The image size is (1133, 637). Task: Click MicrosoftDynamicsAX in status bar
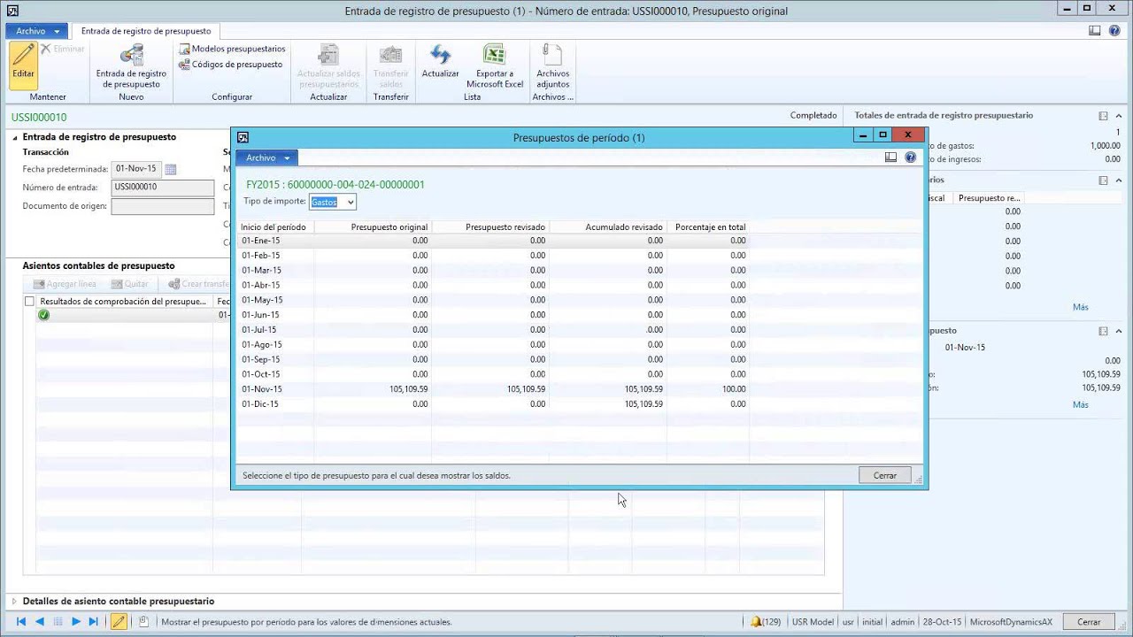point(1011,622)
